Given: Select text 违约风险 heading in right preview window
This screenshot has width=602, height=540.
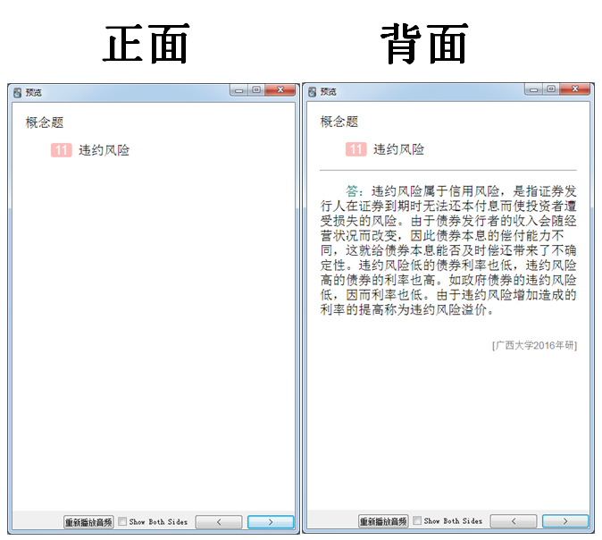Looking at the screenshot, I should [x=399, y=149].
